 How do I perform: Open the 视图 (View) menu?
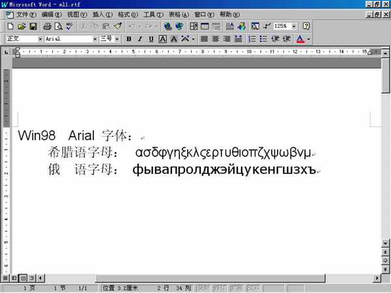tap(77, 14)
